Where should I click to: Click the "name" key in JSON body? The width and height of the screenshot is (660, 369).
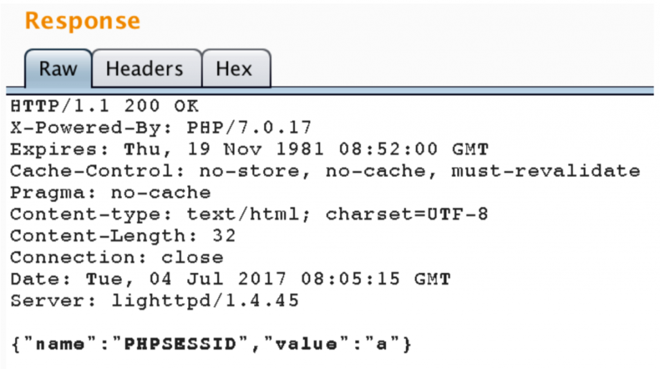click(x=60, y=344)
